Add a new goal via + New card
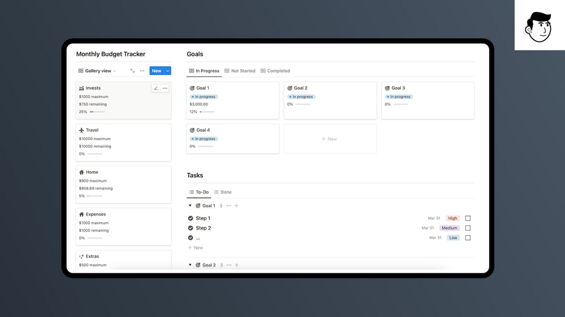Image resolution: width=565 pixels, height=317 pixels. (330, 139)
